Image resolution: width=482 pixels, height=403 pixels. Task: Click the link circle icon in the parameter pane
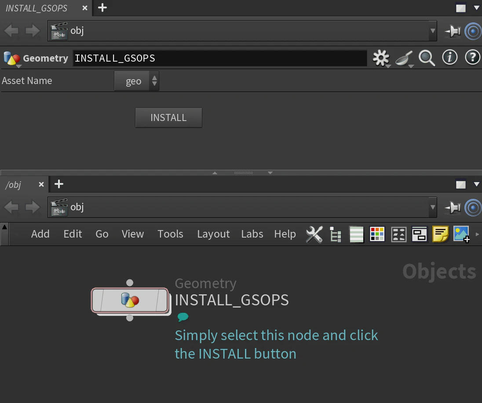[473, 31]
